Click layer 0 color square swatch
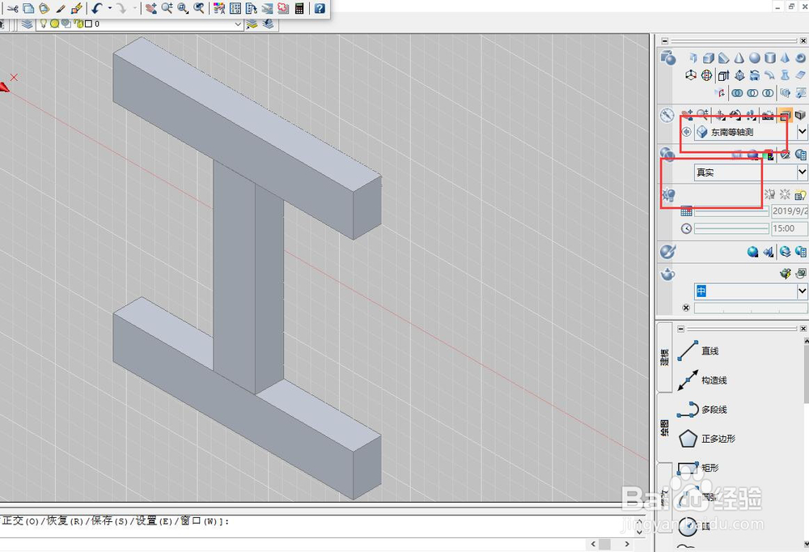Image resolution: width=809 pixels, height=552 pixels. 88,23
